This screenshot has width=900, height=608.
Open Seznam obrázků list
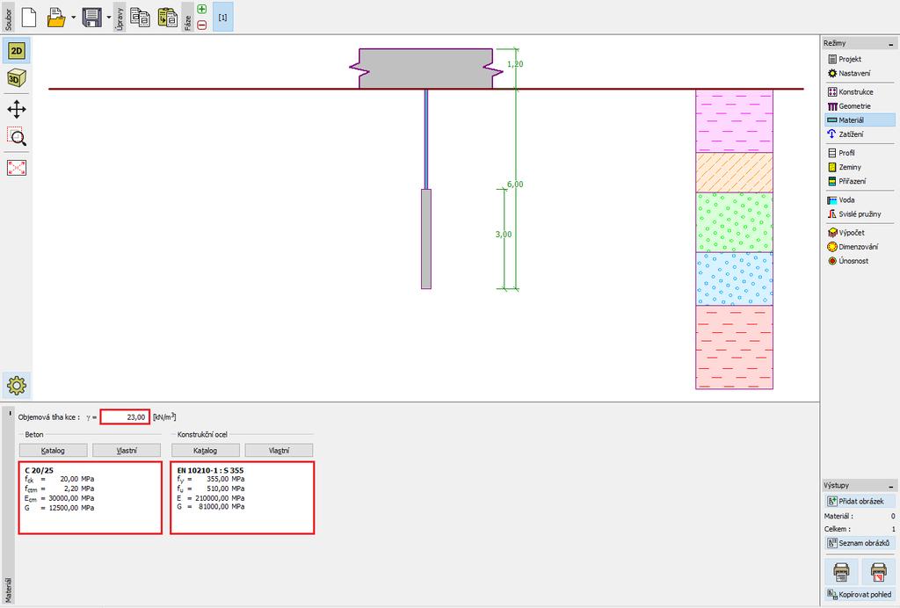860,543
